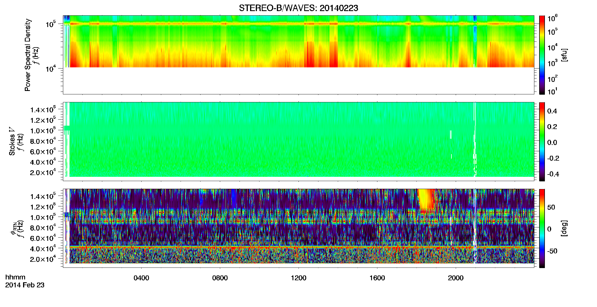
Task: Select the 1200 time axis label
Action: pyautogui.click(x=298, y=278)
